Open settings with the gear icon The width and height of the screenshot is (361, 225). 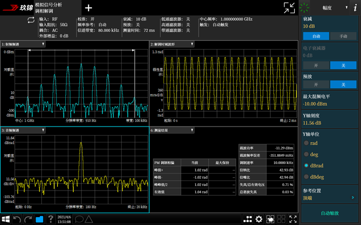click(x=259, y=219)
